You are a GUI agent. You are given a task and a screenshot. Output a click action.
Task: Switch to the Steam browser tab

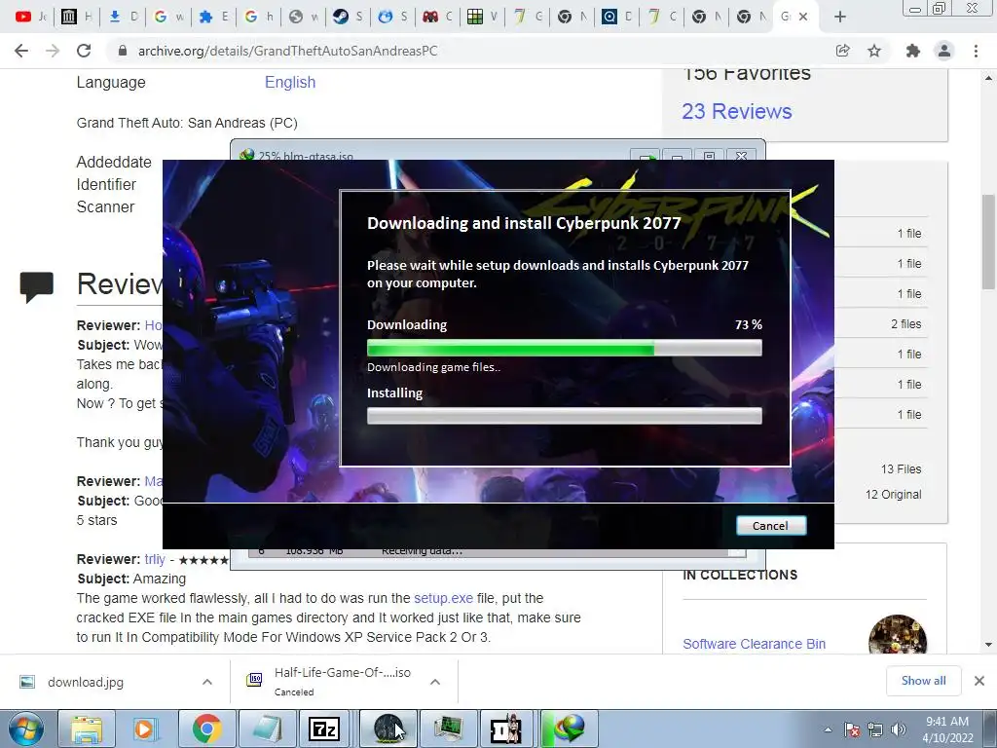click(x=348, y=17)
